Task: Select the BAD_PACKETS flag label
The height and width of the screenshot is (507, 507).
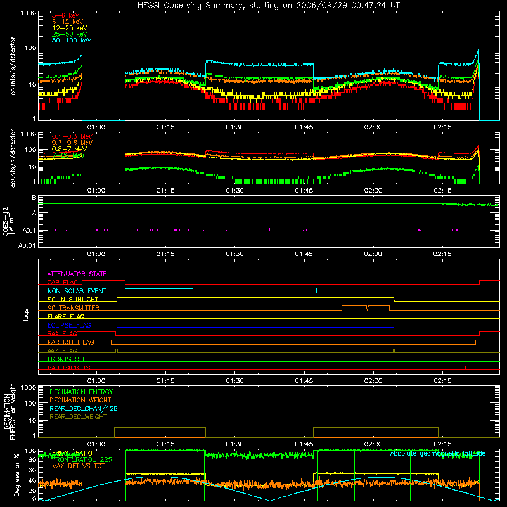Action: pos(69,368)
